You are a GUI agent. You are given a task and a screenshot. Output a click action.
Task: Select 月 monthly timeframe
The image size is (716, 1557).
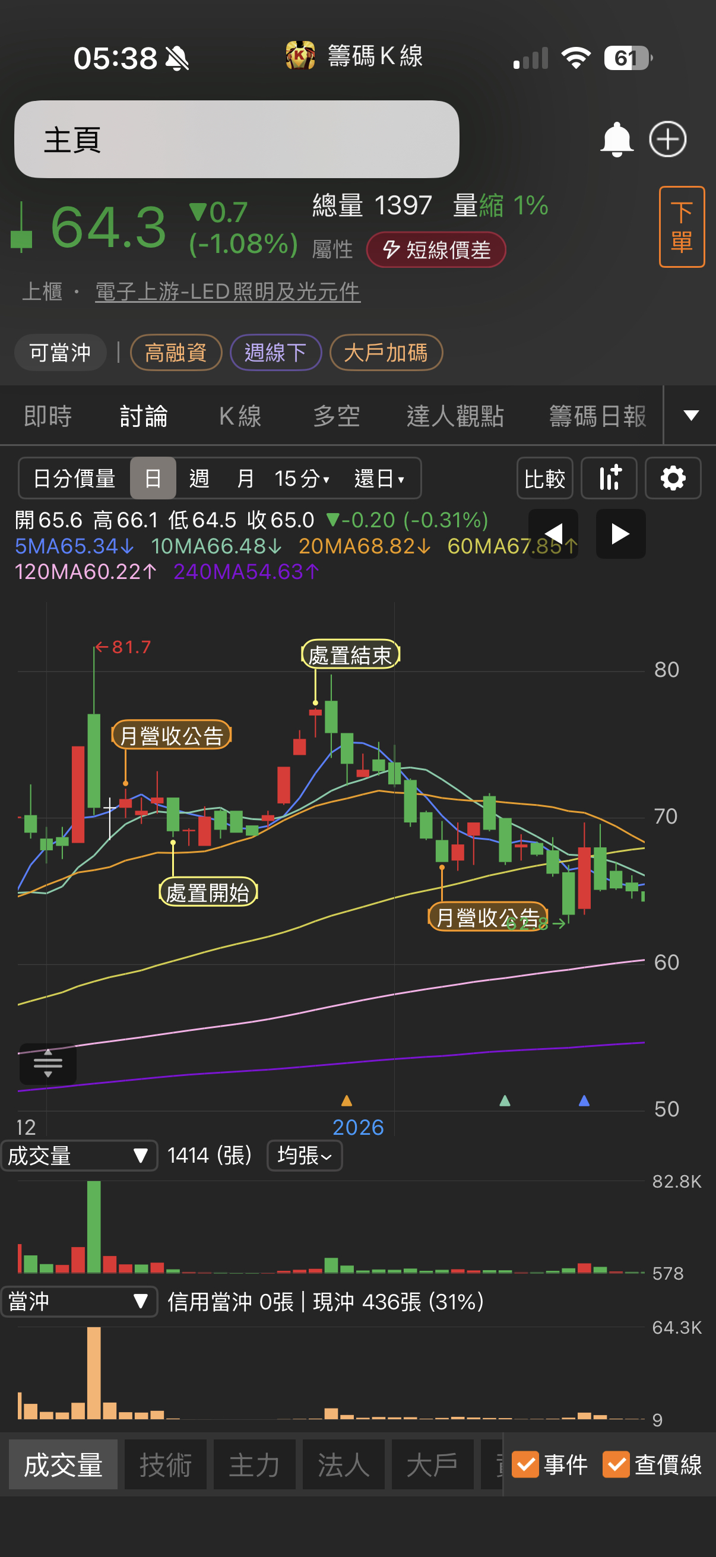click(x=245, y=478)
